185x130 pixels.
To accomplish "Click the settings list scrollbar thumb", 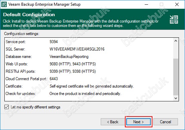I will (176, 77).
